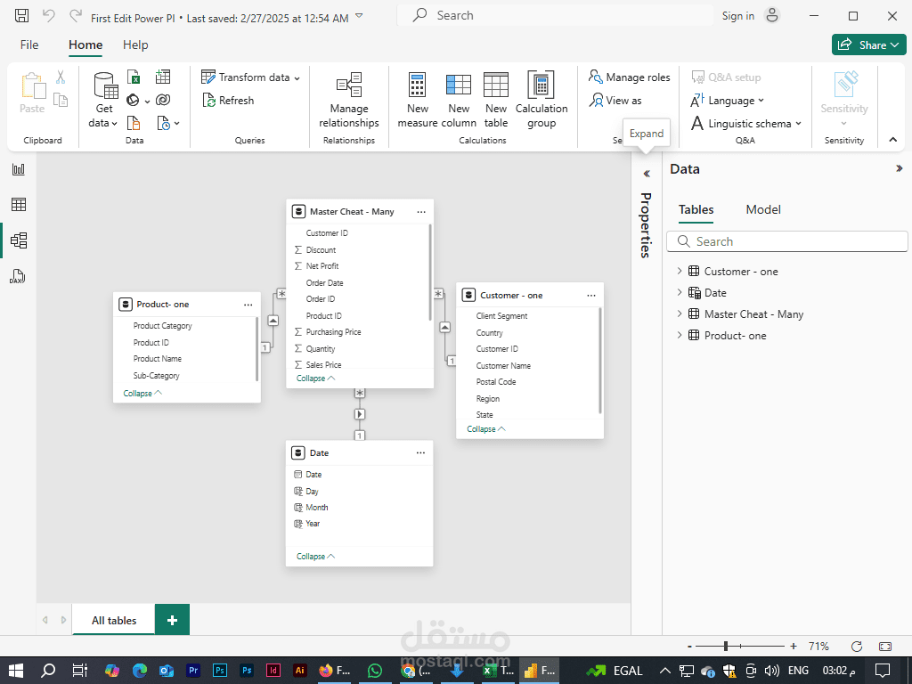Open Manage relationships
The width and height of the screenshot is (912, 684).
tap(349, 100)
